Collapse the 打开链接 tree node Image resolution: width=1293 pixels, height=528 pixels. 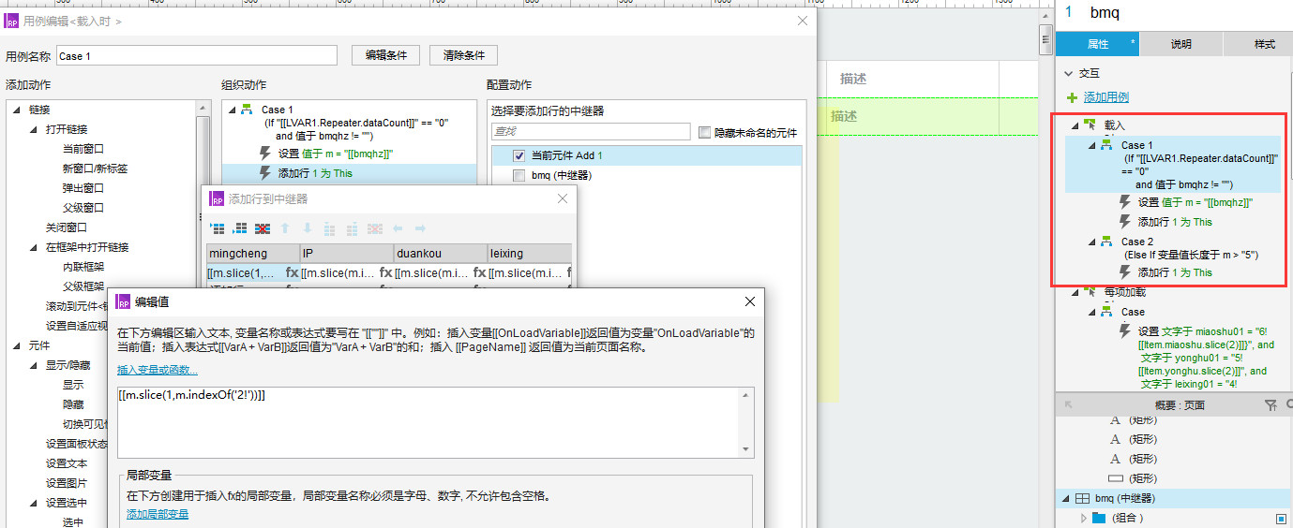tap(33, 129)
